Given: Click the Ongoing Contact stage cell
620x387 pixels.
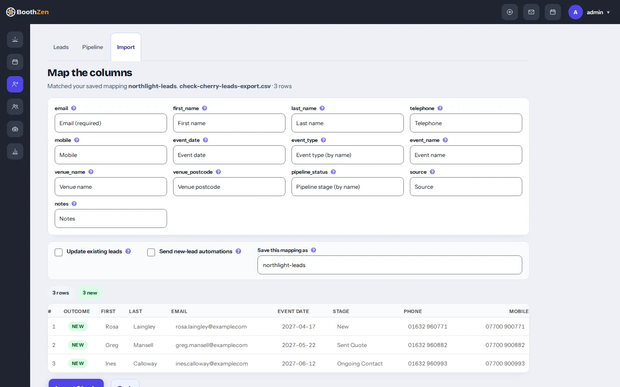Looking at the screenshot, I should click(360, 364).
